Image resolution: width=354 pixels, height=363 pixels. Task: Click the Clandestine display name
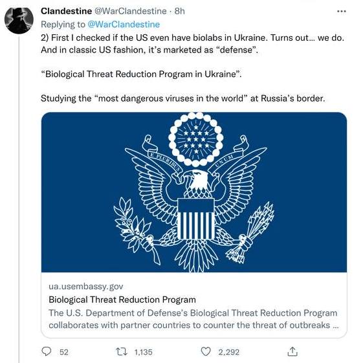66,11
